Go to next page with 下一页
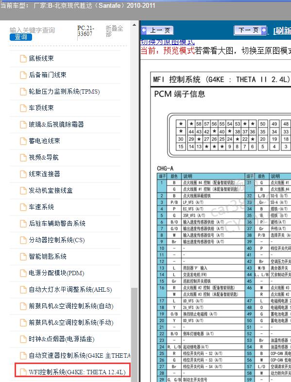291x382 pixels. (x=250, y=30)
